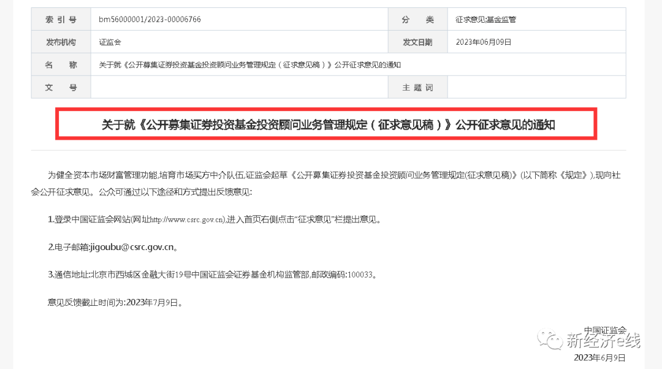Click the 中国证监会 signature at bottom
The width and height of the screenshot is (662, 369).
tap(605, 330)
